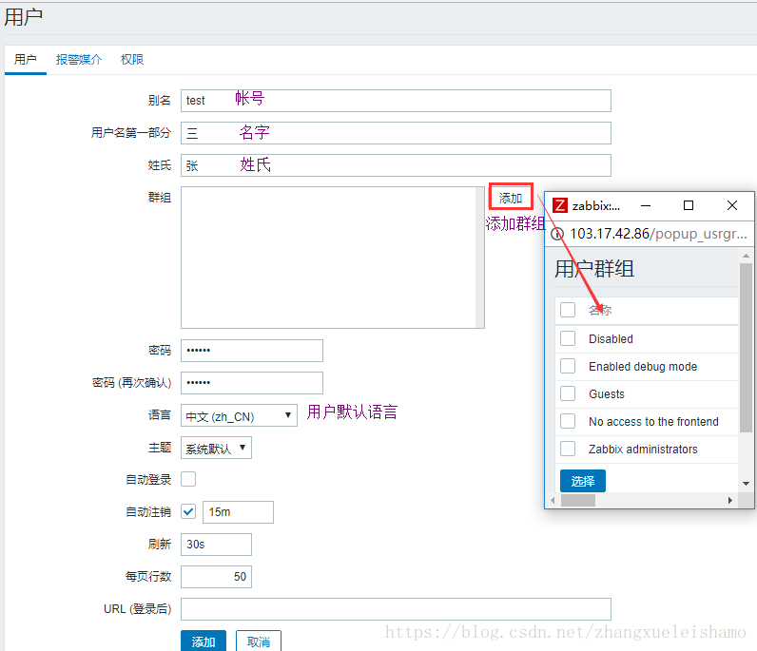
Task: Open the 语言 dropdown
Action: pos(239,415)
